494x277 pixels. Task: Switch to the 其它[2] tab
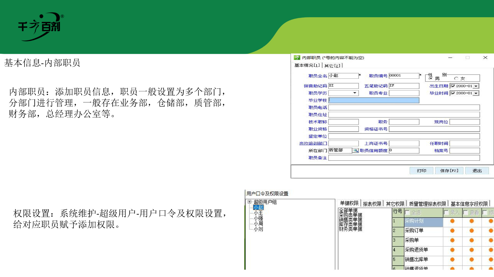point(332,66)
